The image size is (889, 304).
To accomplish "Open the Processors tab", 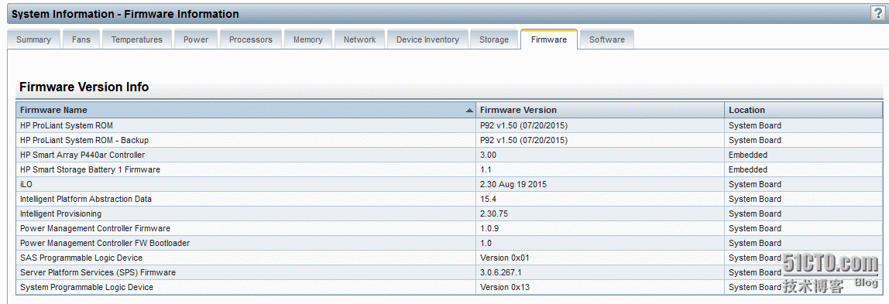I will [251, 39].
